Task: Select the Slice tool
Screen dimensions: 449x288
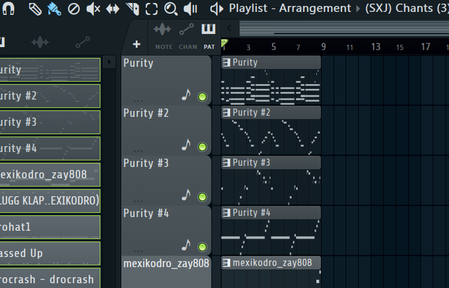Action: [x=133, y=9]
